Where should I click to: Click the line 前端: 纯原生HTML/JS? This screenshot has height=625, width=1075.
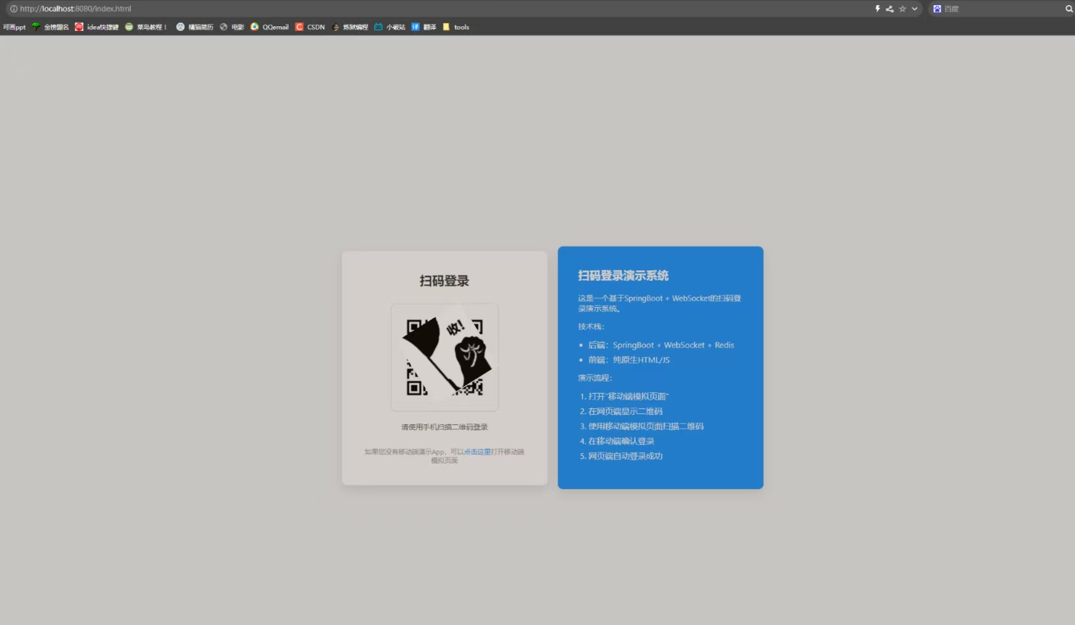point(629,360)
